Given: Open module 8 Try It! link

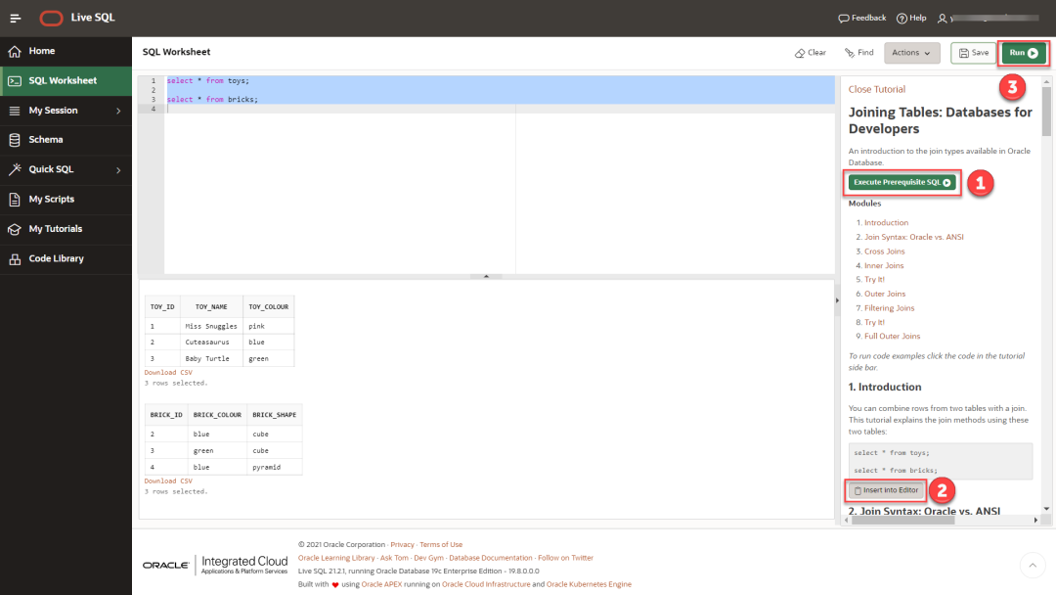Looking at the screenshot, I should (874, 322).
